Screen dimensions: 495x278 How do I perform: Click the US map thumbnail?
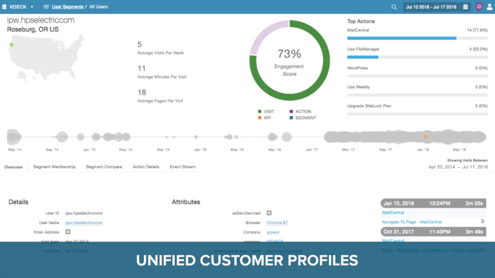click(x=46, y=57)
